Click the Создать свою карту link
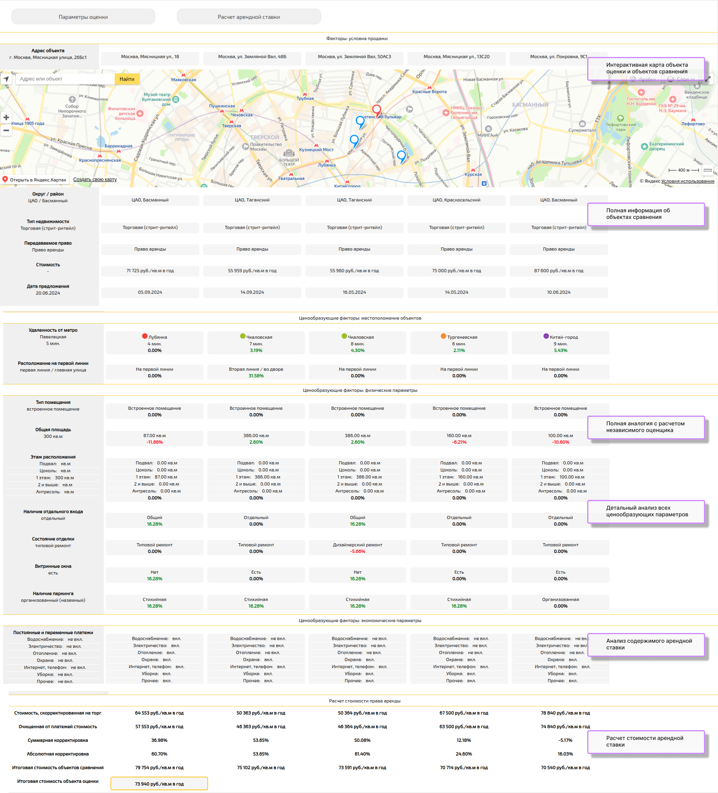The height and width of the screenshot is (793, 718). tap(95, 180)
